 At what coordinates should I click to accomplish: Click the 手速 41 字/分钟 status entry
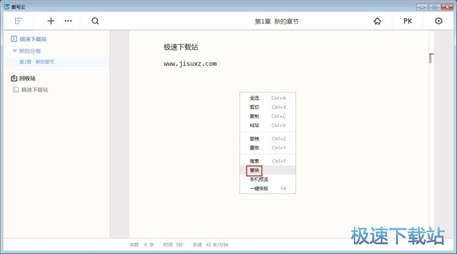(210, 245)
